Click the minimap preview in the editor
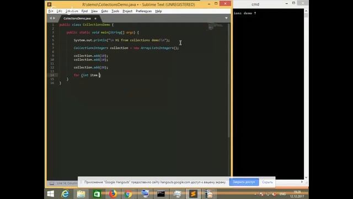This screenshot has height=199, width=353. coord(215,27)
